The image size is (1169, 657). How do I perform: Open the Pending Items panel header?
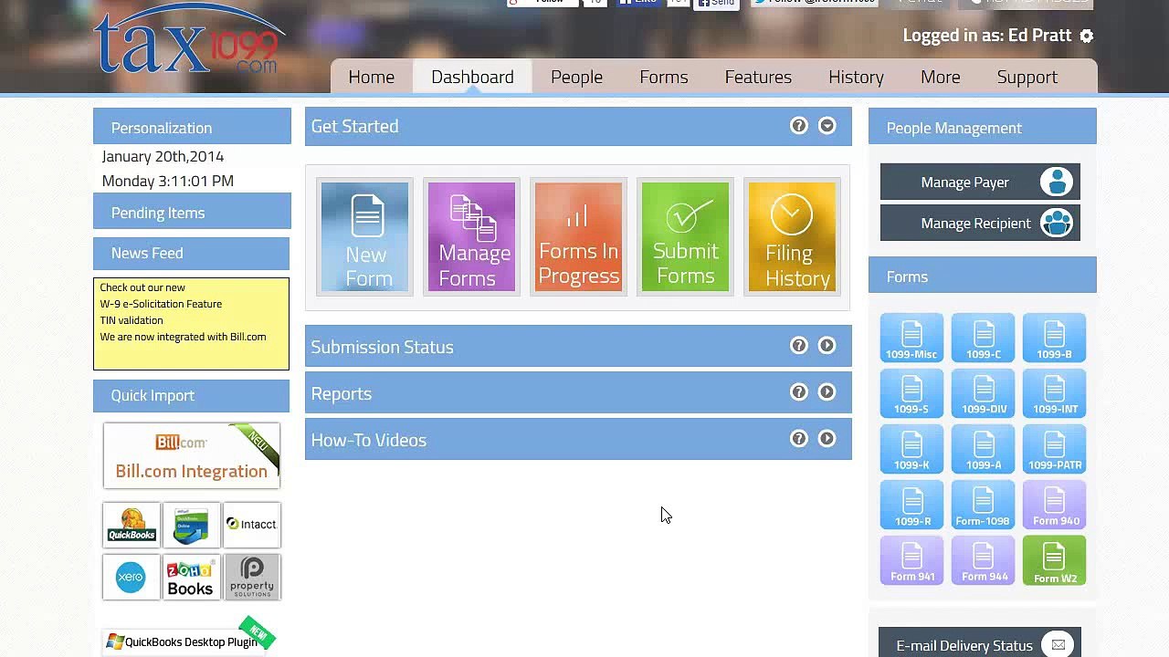tap(192, 212)
